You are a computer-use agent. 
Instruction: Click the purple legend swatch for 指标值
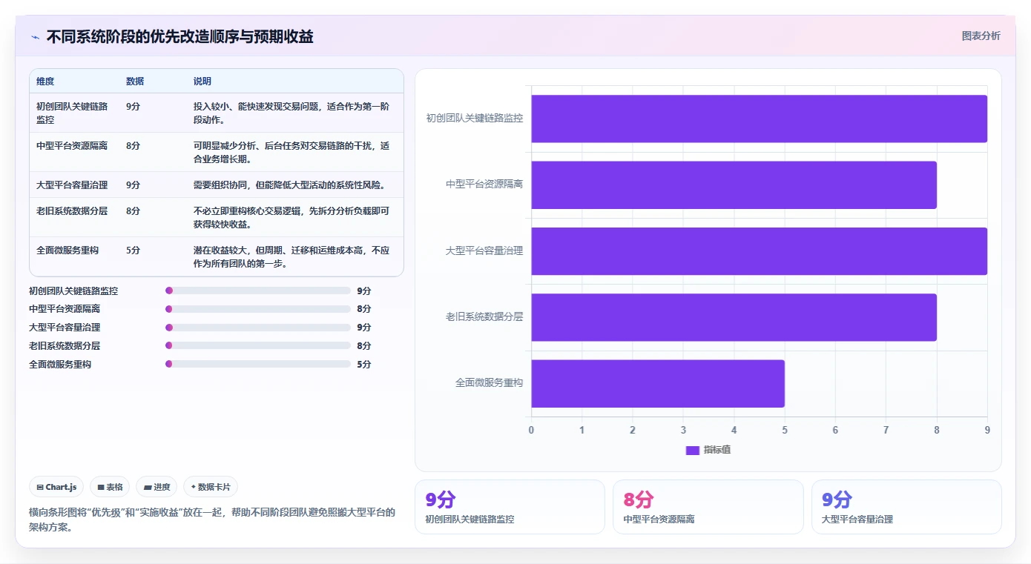[x=693, y=450]
